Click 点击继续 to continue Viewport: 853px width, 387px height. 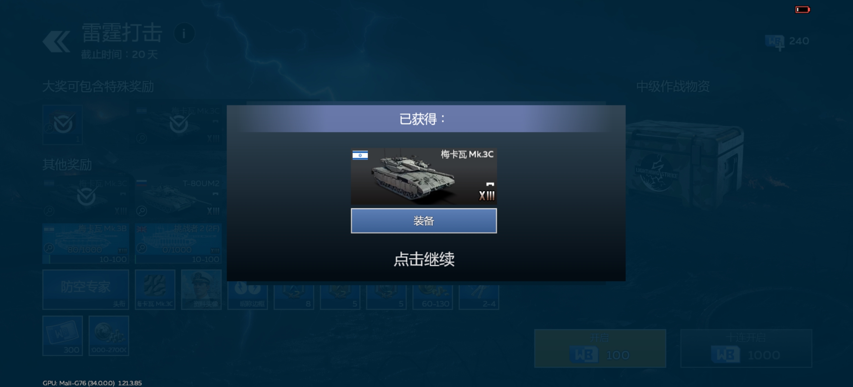click(424, 259)
